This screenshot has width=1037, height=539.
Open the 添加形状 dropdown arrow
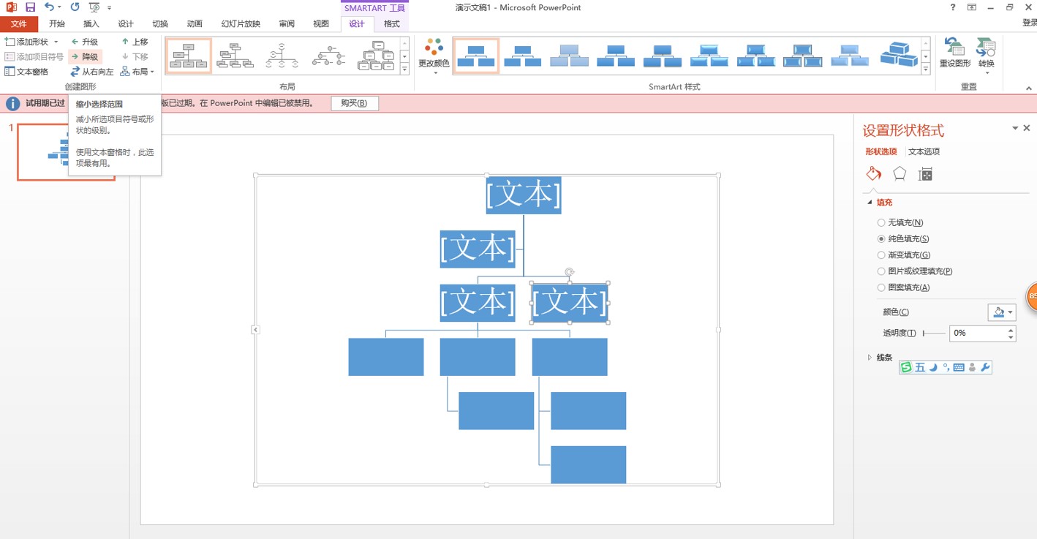(x=56, y=42)
